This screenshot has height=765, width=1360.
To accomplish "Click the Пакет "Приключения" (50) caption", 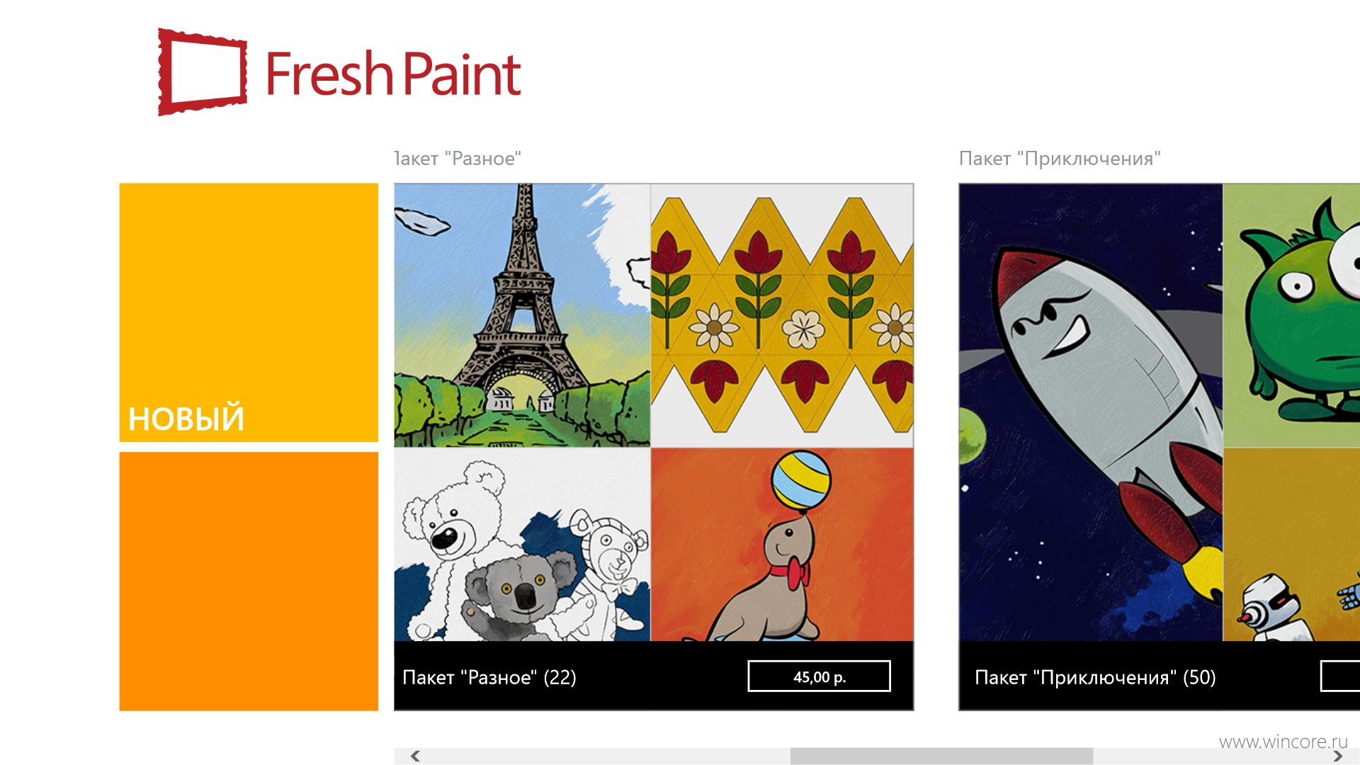I will click(1095, 677).
